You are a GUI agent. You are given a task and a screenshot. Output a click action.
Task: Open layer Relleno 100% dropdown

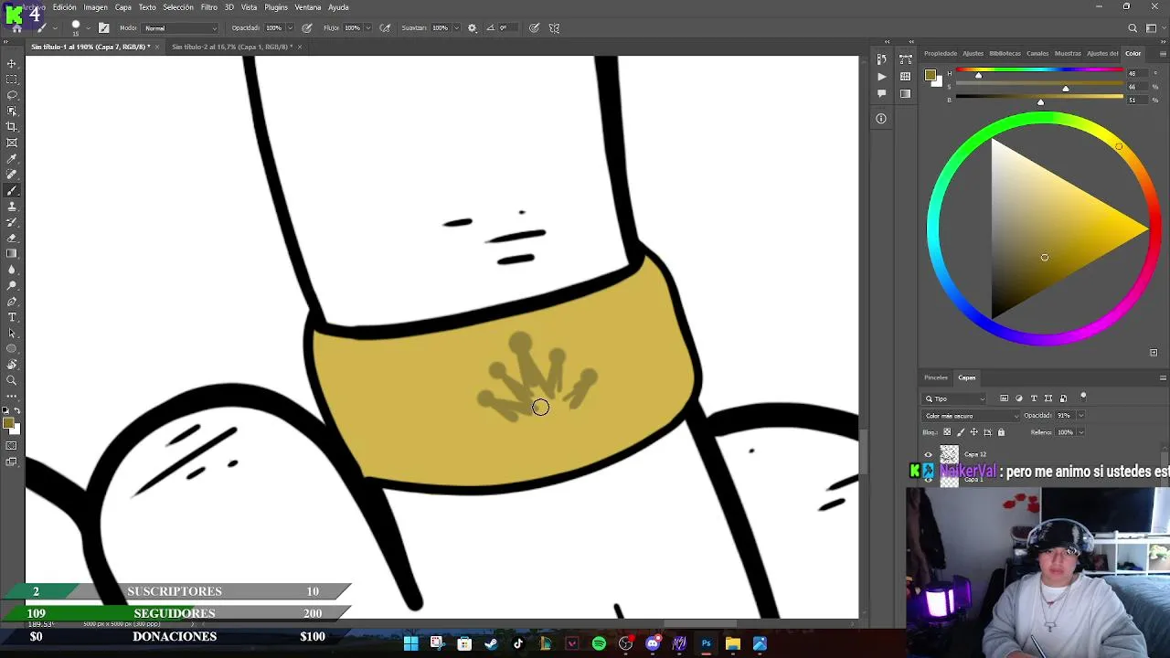coord(1080,432)
